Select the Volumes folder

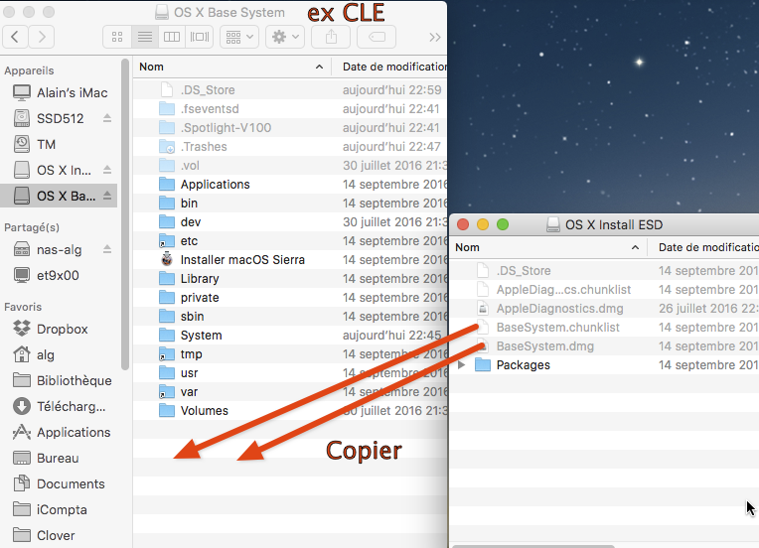(x=290, y=411)
